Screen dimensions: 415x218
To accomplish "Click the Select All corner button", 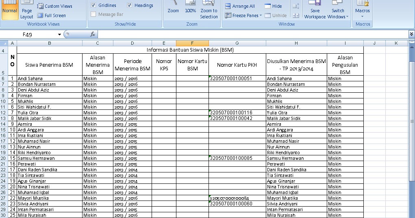I will pos(3,43).
